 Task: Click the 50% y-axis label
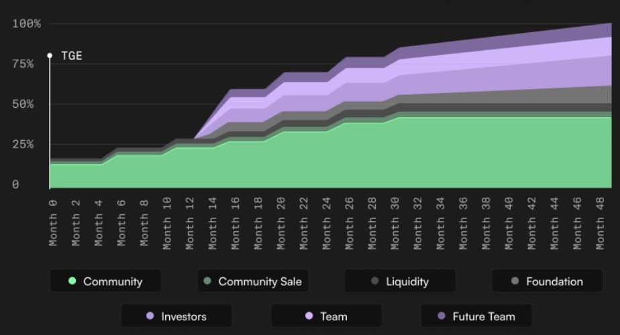pos(27,105)
